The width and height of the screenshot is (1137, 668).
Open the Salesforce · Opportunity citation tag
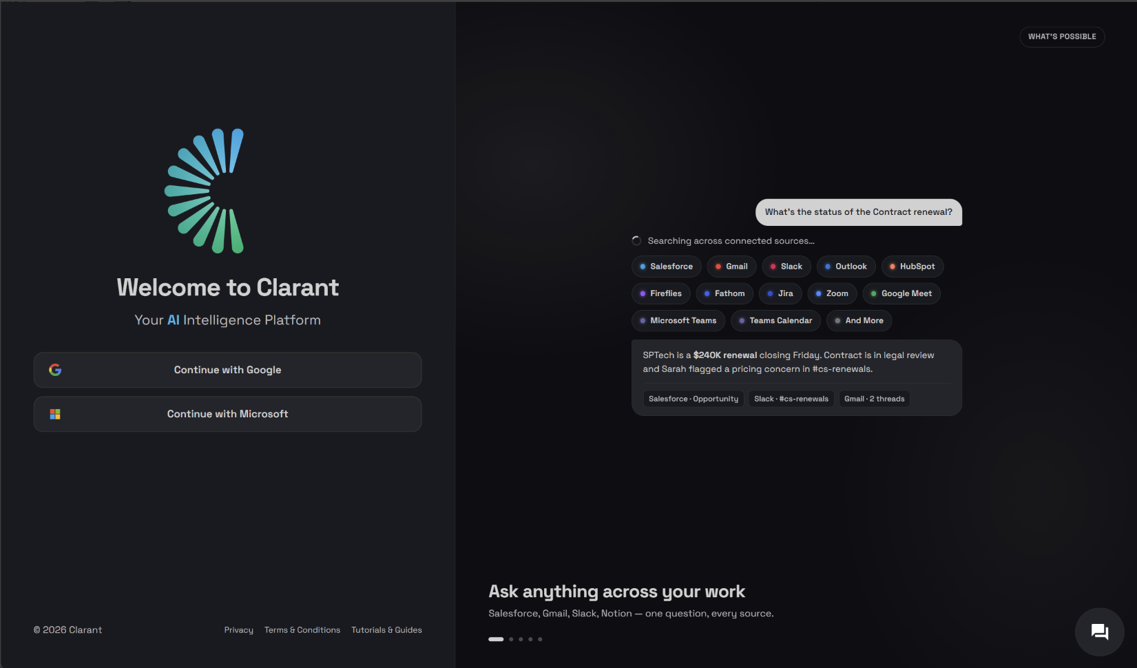pos(693,399)
